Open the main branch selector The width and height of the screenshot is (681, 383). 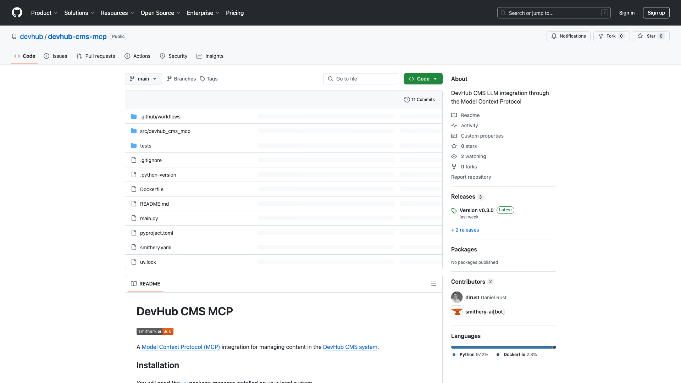(143, 78)
